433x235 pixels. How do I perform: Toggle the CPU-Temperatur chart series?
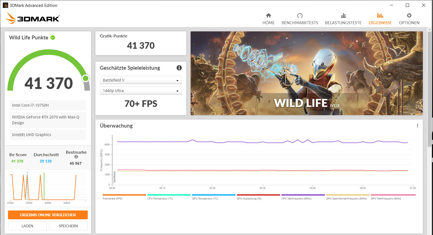[x=160, y=198]
